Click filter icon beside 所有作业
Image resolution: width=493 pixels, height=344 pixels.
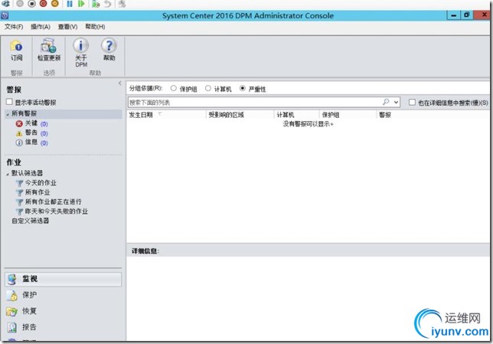pos(19,192)
